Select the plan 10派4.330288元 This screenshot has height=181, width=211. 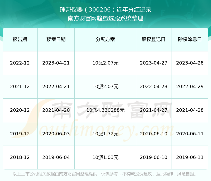point(105,110)
